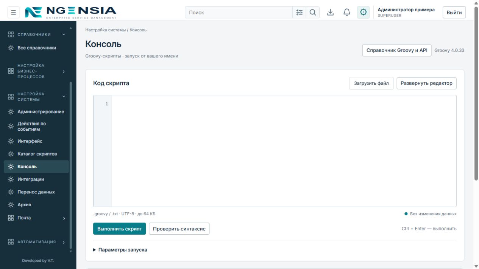479x269 pixels.
Task: Click the Developed by V.T. footer text
Action: coord(38,261)
